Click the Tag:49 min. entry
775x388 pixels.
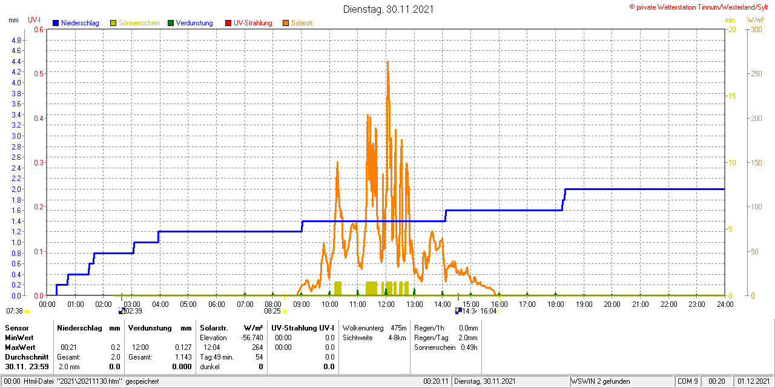217,357
